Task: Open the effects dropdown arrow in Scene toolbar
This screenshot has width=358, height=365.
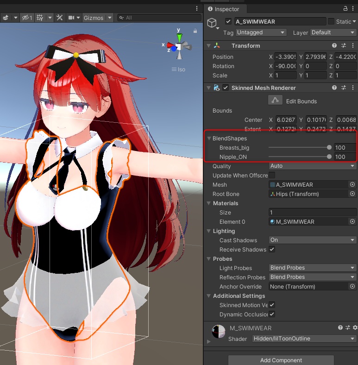Action: point(16,18)
